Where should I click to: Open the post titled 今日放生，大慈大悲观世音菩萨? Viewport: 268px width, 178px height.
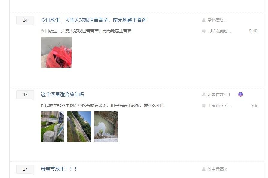pyautogui.click(x=94, y=20)
